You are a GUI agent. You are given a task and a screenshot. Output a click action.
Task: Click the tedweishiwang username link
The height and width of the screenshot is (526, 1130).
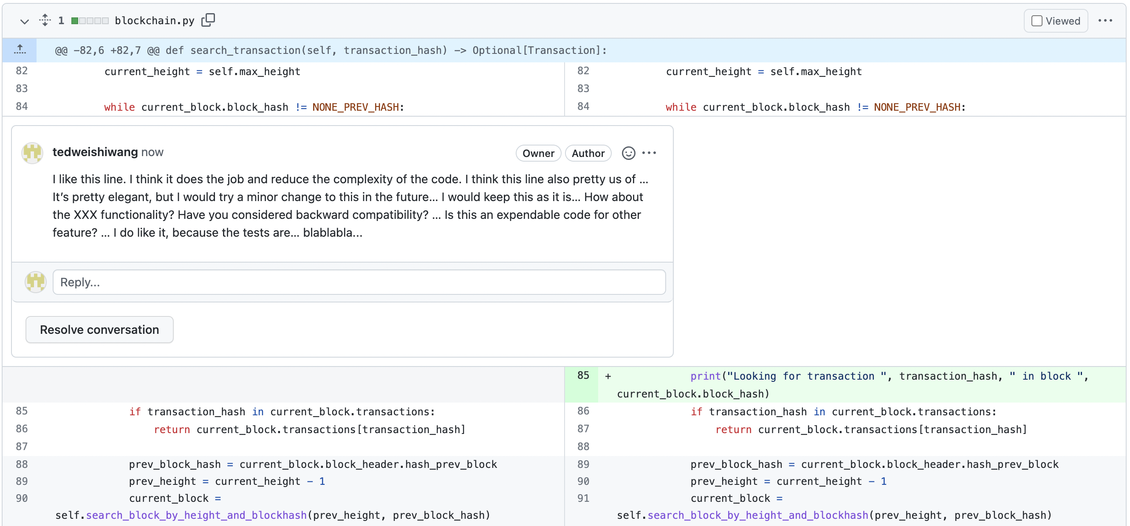click(x=95, y=152)
